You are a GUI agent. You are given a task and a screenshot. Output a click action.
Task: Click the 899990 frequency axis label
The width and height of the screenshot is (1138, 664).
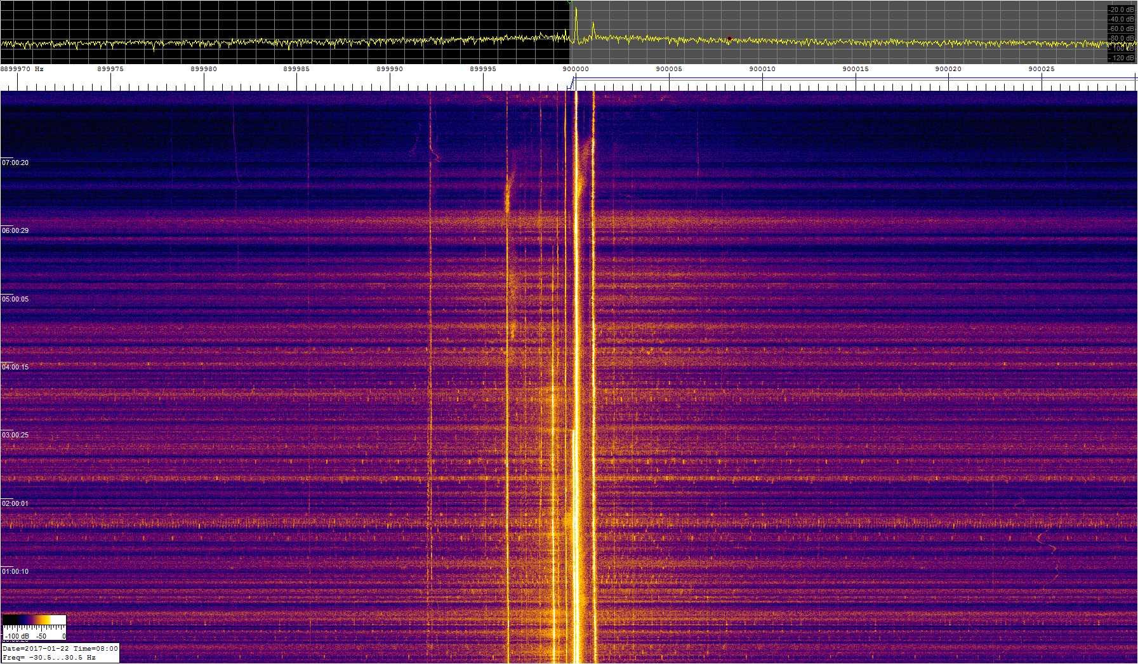point(390,69)
